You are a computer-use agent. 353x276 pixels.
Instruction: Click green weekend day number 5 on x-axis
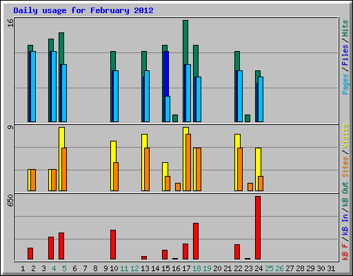pyautogui.click(x=64, y=268)
